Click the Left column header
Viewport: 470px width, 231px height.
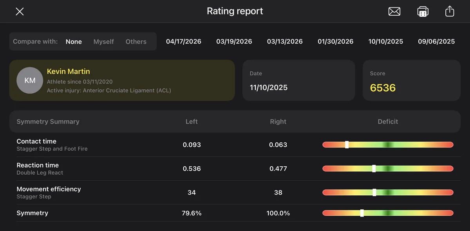click(x=192, y=122)
